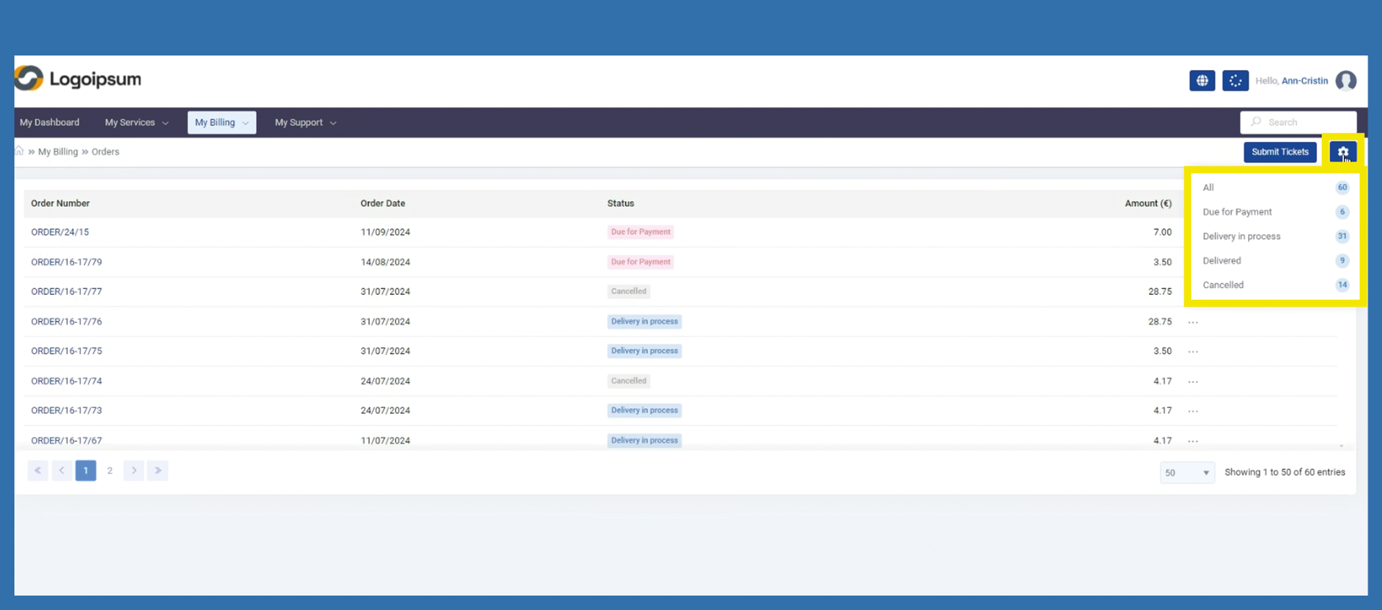Open the user avatar profile icon

pos(1345,81)
